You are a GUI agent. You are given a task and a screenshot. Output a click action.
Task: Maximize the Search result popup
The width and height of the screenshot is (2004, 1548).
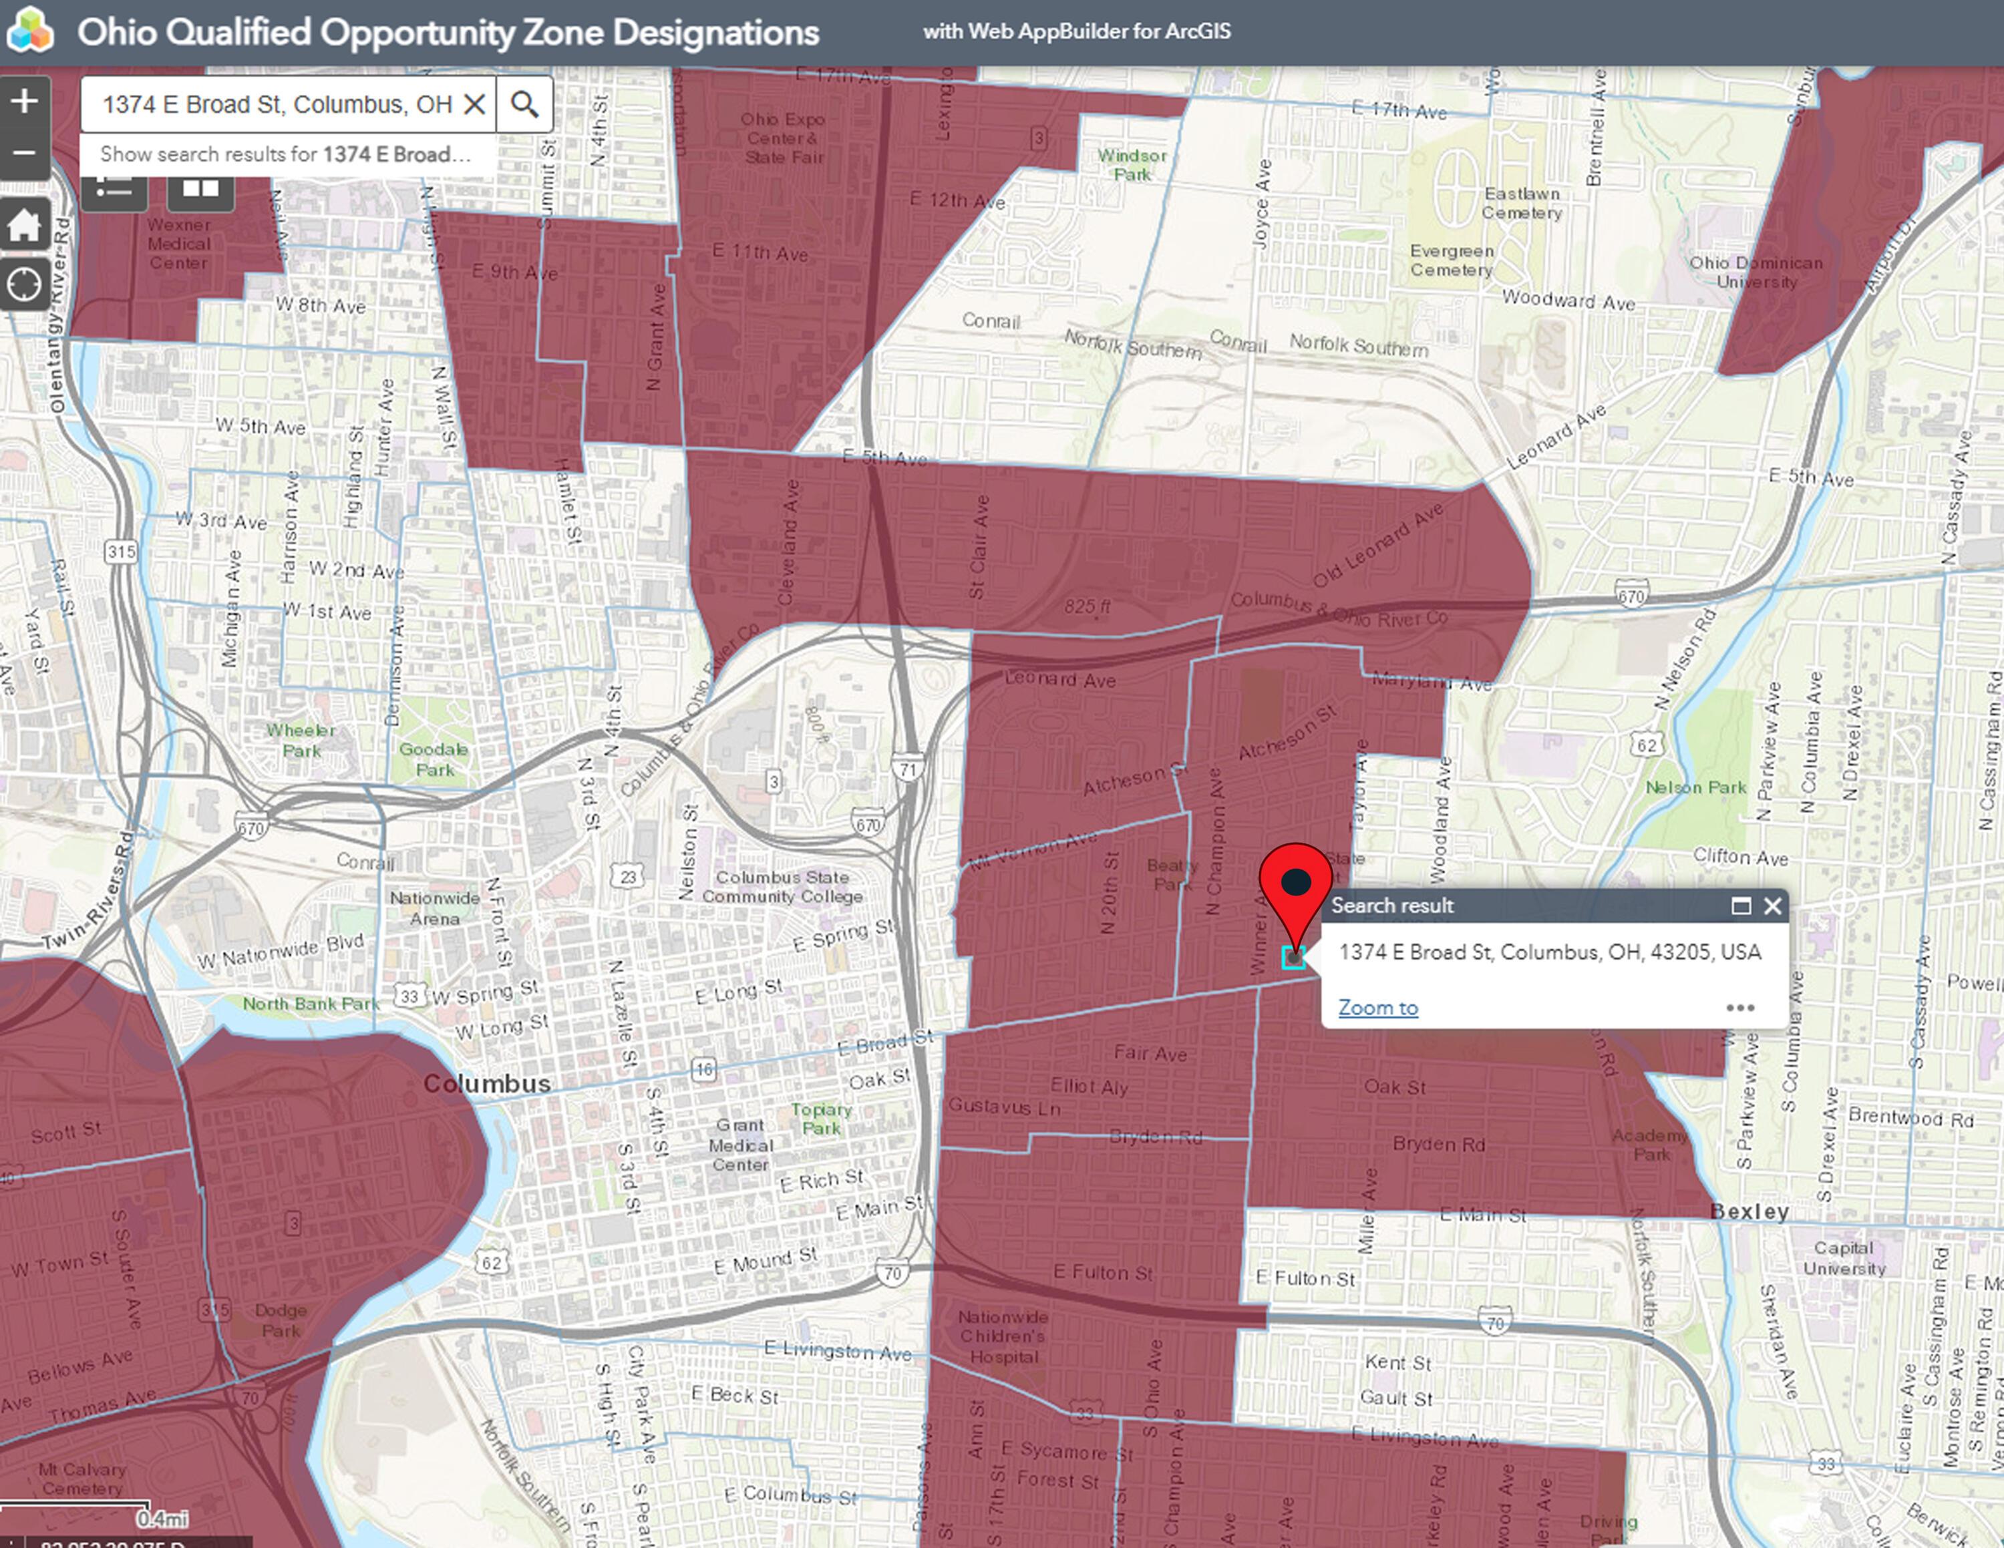click(x=1741, y=906)
